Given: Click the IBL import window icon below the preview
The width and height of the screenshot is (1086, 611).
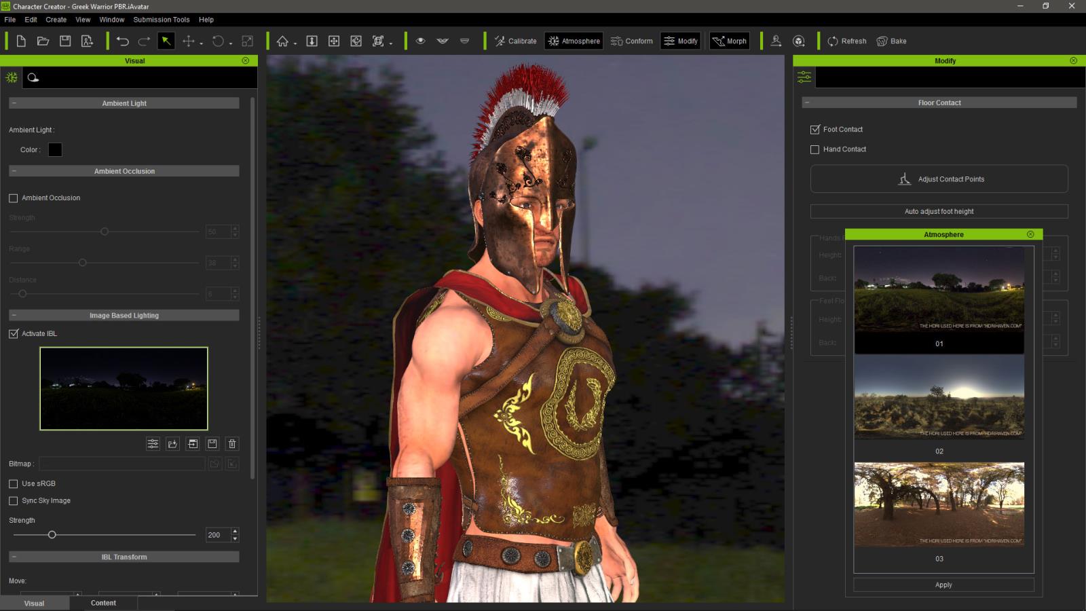Looking at the screenshot, I should [x=193, y=443].
